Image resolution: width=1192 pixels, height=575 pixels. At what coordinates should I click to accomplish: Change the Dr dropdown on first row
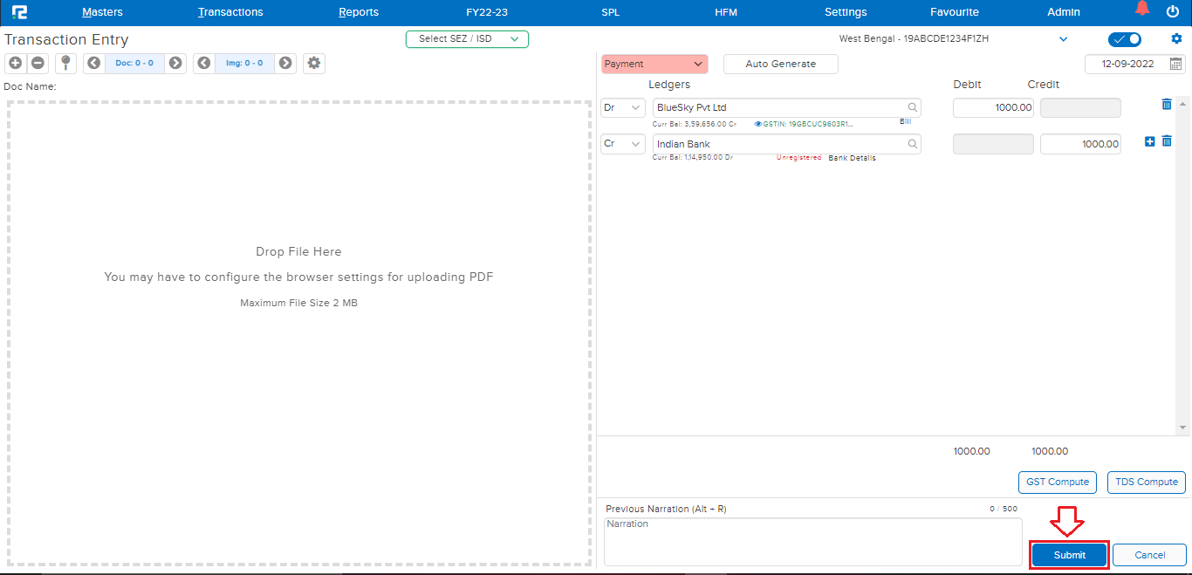pos(623,107)
